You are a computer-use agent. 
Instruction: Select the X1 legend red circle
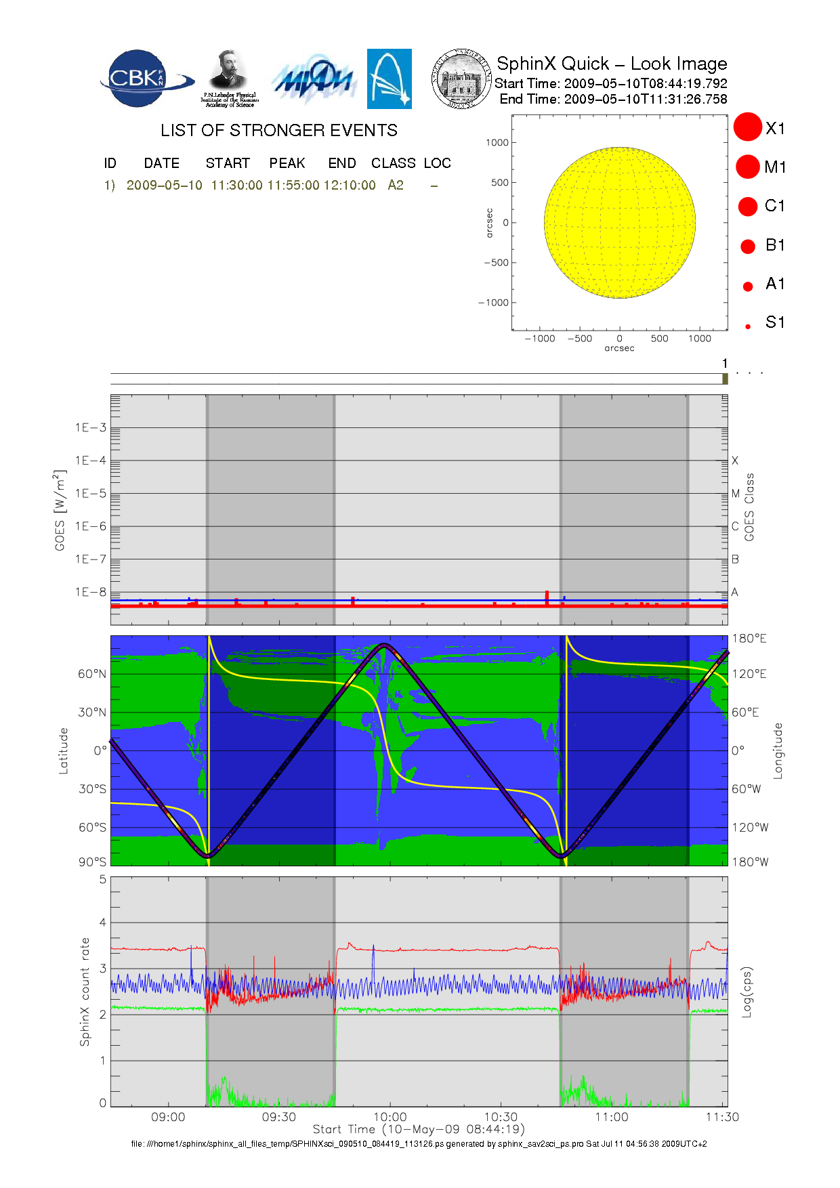(x=748, y=127)
